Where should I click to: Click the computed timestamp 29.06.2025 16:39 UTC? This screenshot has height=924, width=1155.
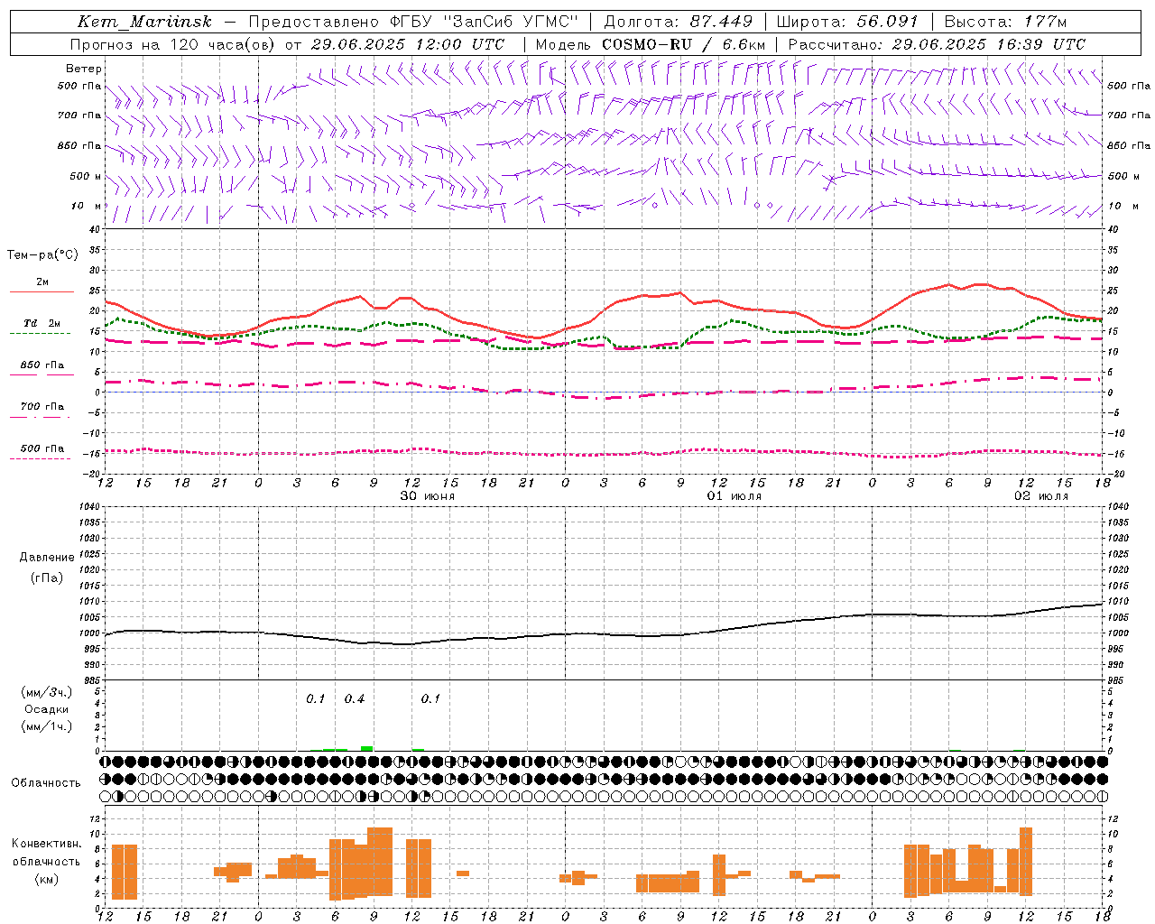[988, 44]
